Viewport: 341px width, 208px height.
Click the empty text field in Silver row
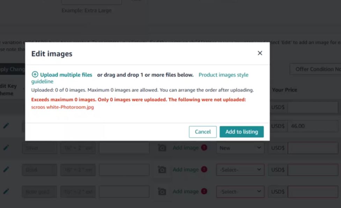click(x=124, y=148)
